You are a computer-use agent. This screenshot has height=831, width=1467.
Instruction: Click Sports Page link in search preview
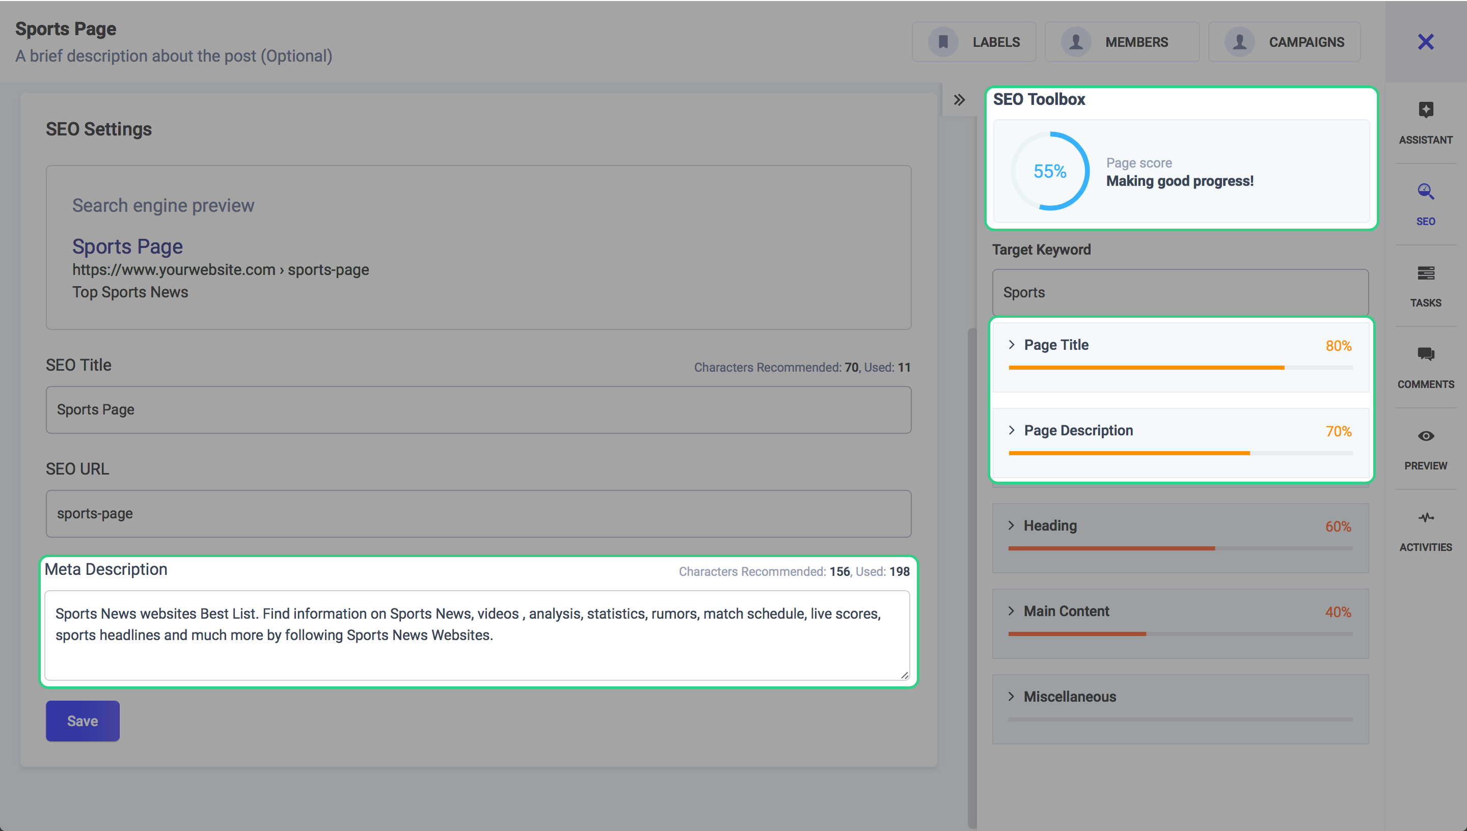tap(127, 246)
